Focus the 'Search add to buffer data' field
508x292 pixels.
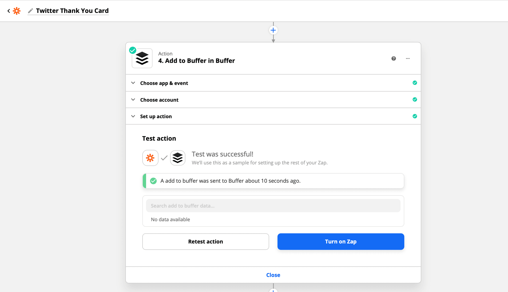pos(273,206)
